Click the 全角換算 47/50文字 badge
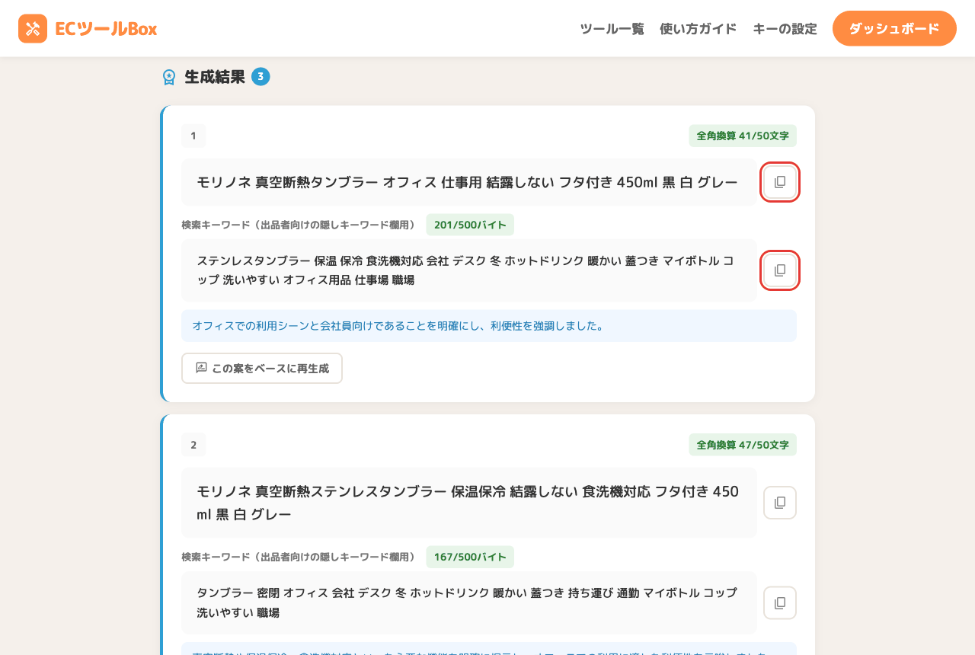The width and height of the screenshot is (975, 655). [743, 445]
